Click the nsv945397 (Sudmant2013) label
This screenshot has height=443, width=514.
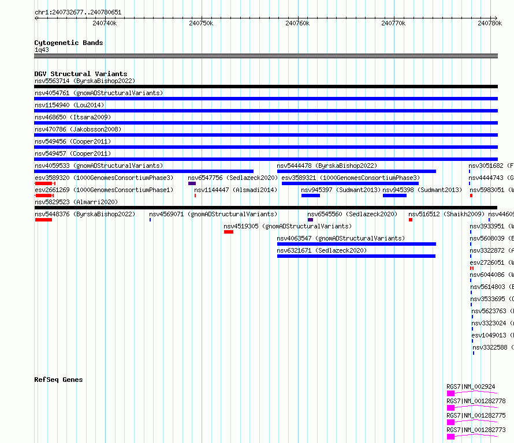(341, 190)
